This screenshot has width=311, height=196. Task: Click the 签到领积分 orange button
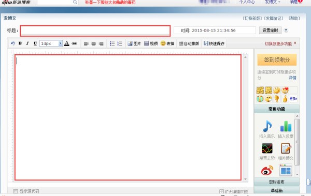click(x=277, y=60)
